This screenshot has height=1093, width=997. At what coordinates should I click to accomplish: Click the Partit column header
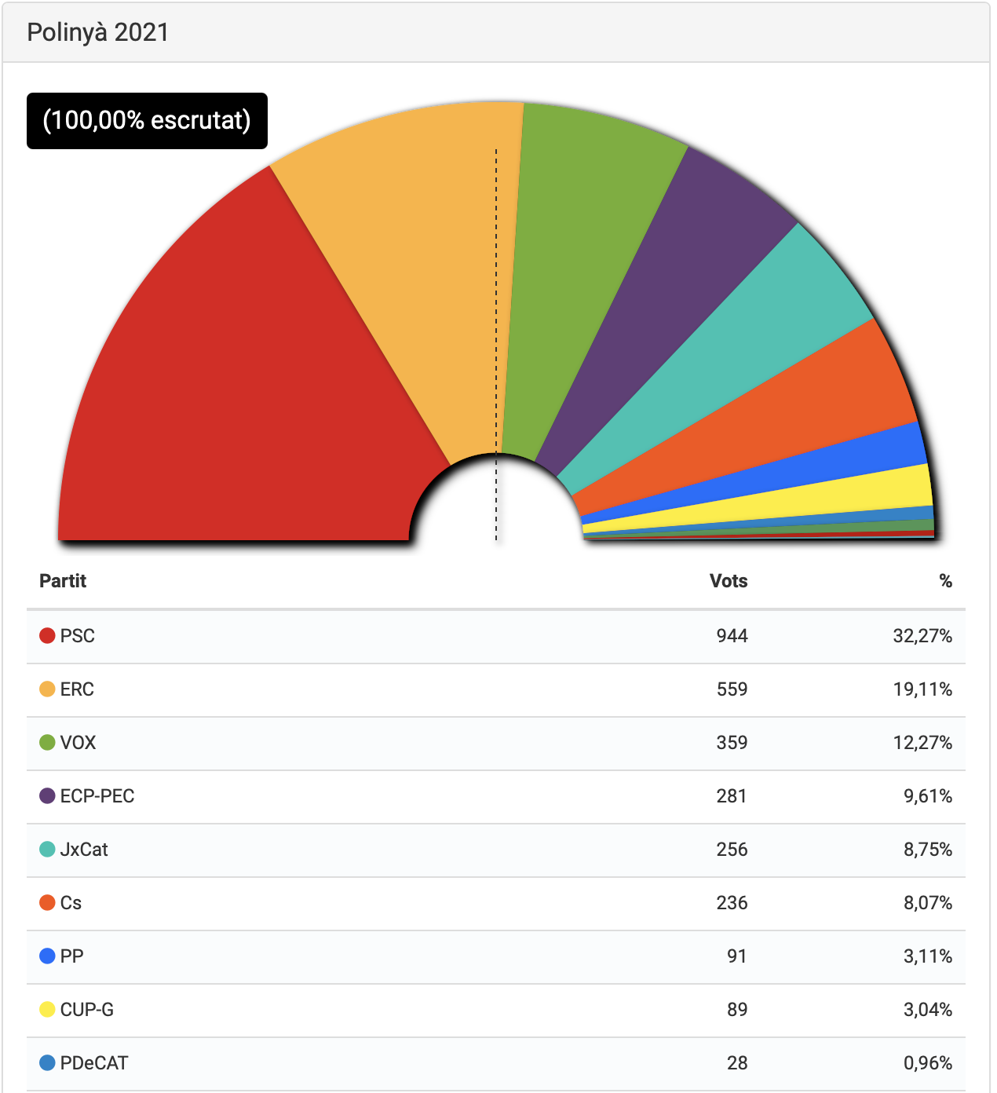pos(63,581)
